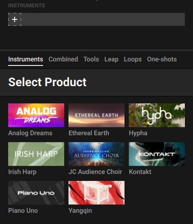Add an instrument with the plus icon
The height and width of the screenshot is (224, 193).
(15, 19)
